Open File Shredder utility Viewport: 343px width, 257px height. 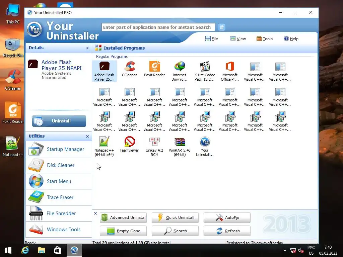click(59, 213)
